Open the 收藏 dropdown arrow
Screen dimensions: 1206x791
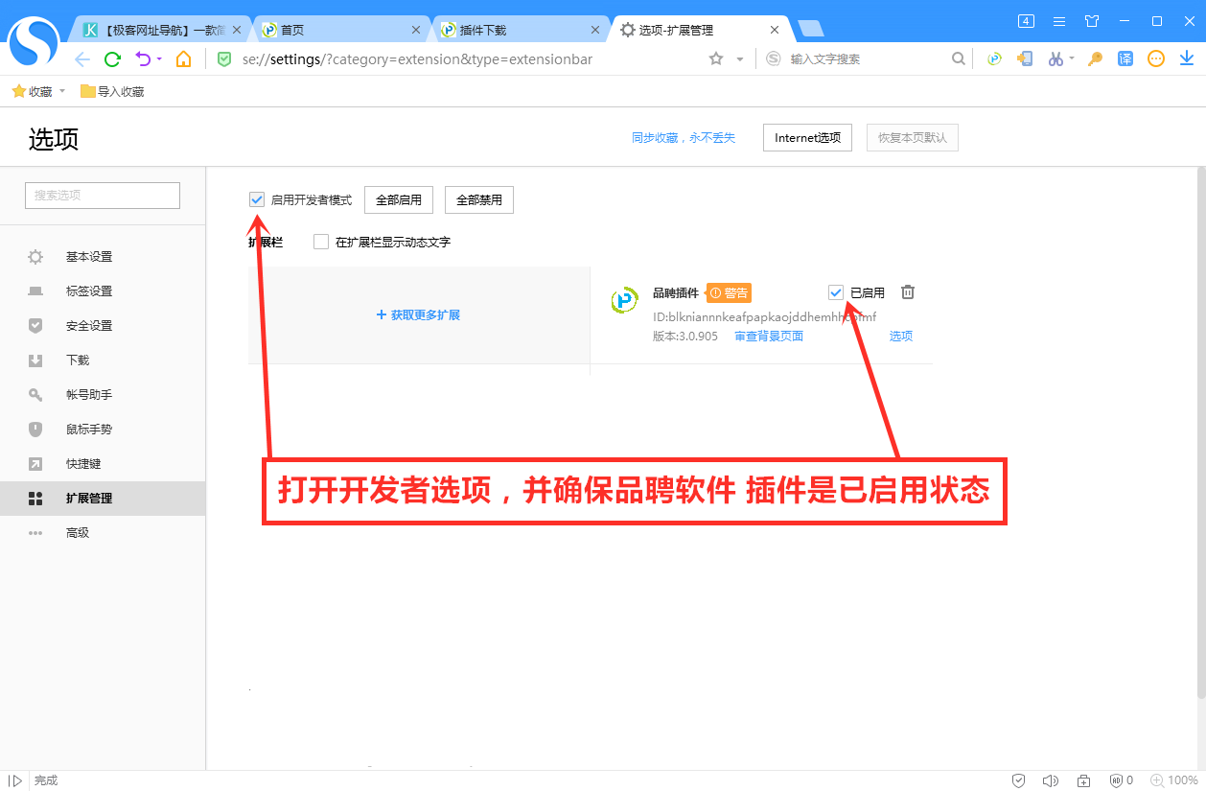pyautogui.click(x=61, y=91)
